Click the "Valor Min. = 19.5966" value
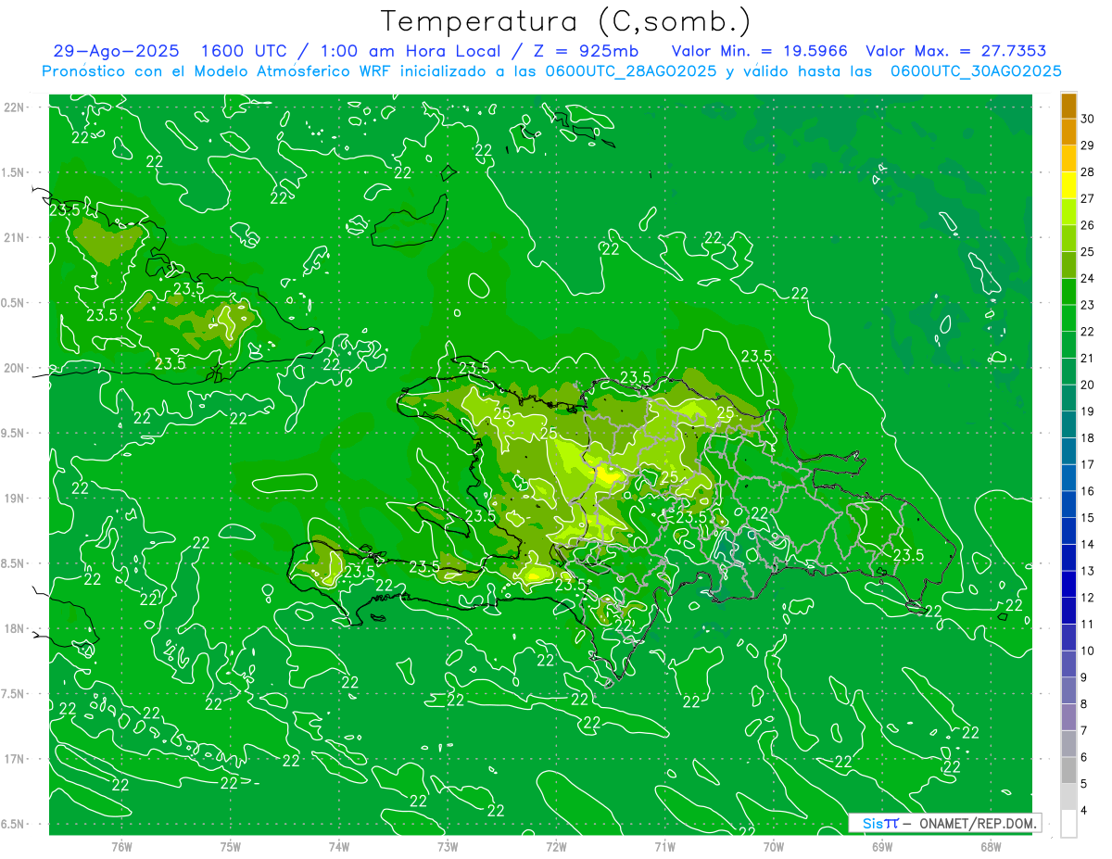 (x=759, y=51)
